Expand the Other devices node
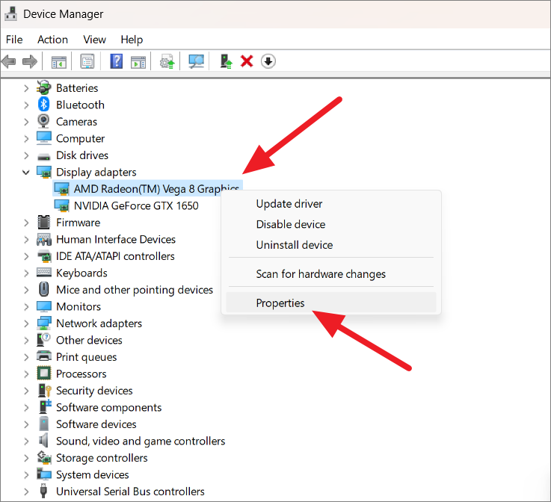This screenshot has width=551, height=502. tap(26, 340)
